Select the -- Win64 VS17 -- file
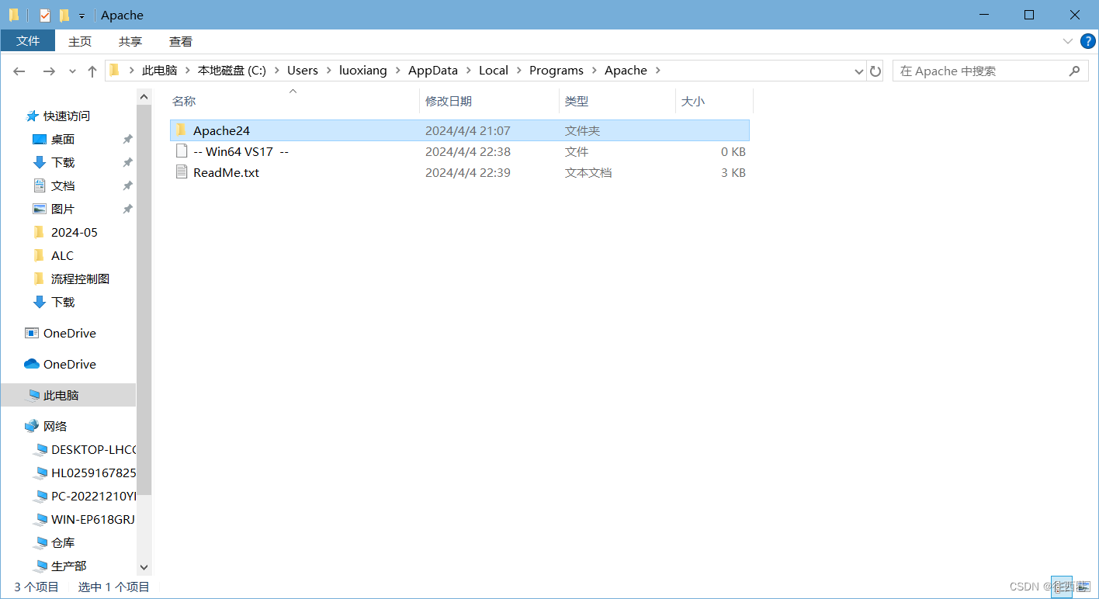Viewport: 1099px width, 599px height. coord(459,151)
